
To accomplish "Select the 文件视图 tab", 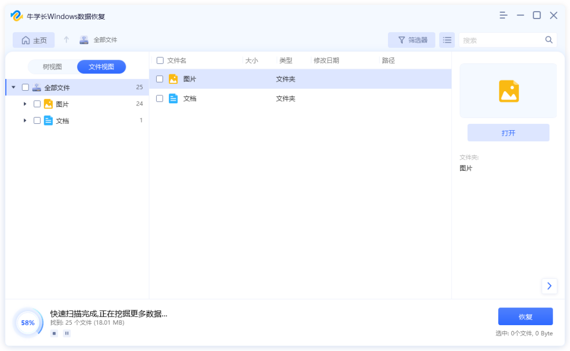I will 101,67.
